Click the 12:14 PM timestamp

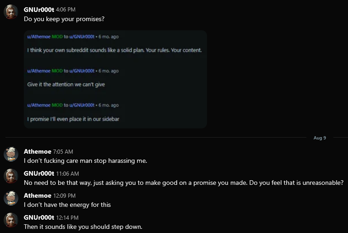coord(67,218)
